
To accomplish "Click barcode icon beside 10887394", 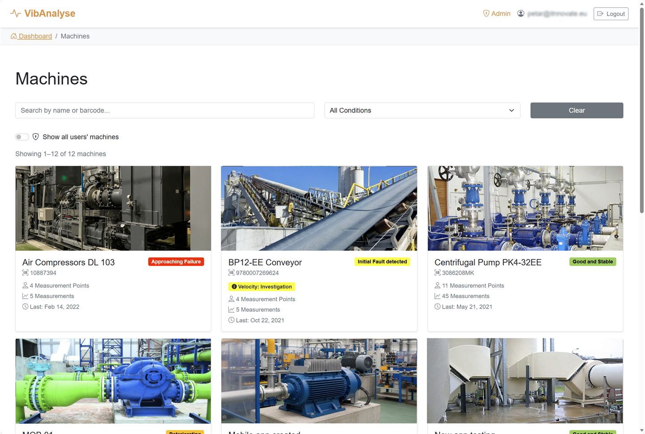I will coord(26,273).
